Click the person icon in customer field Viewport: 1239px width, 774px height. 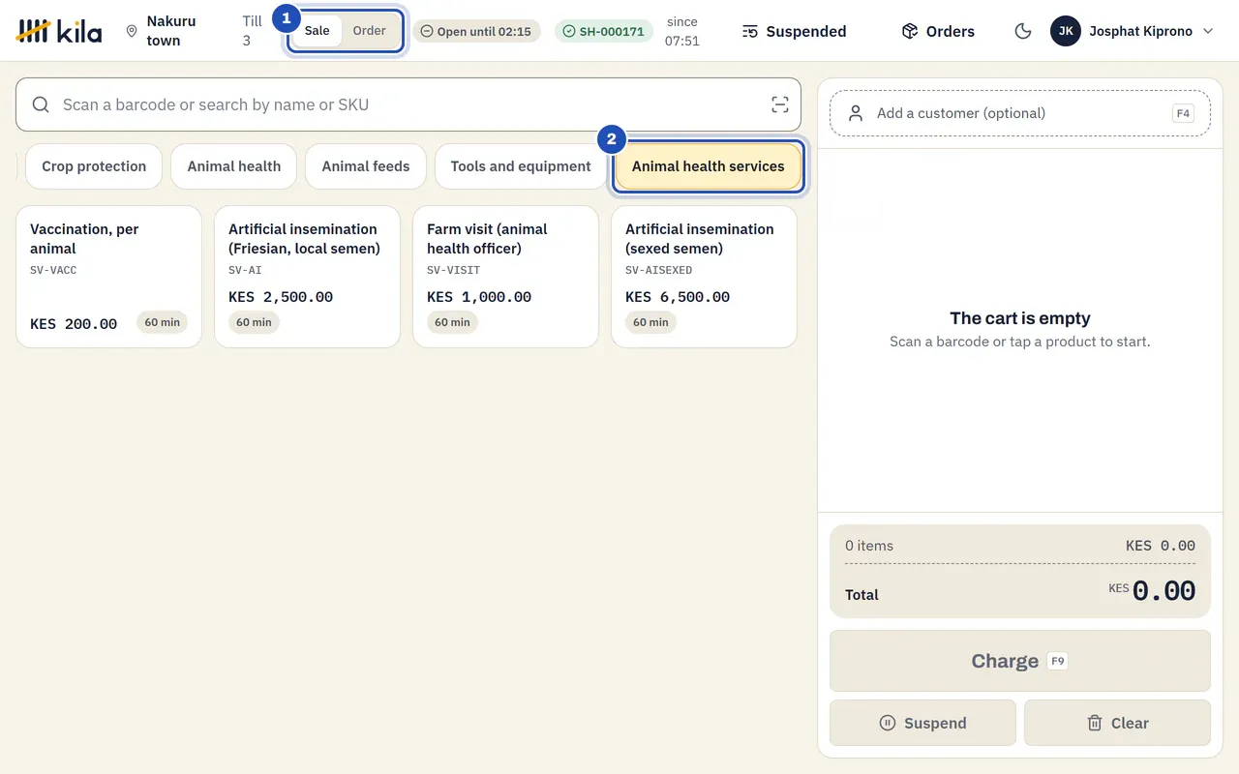(856, 113)
